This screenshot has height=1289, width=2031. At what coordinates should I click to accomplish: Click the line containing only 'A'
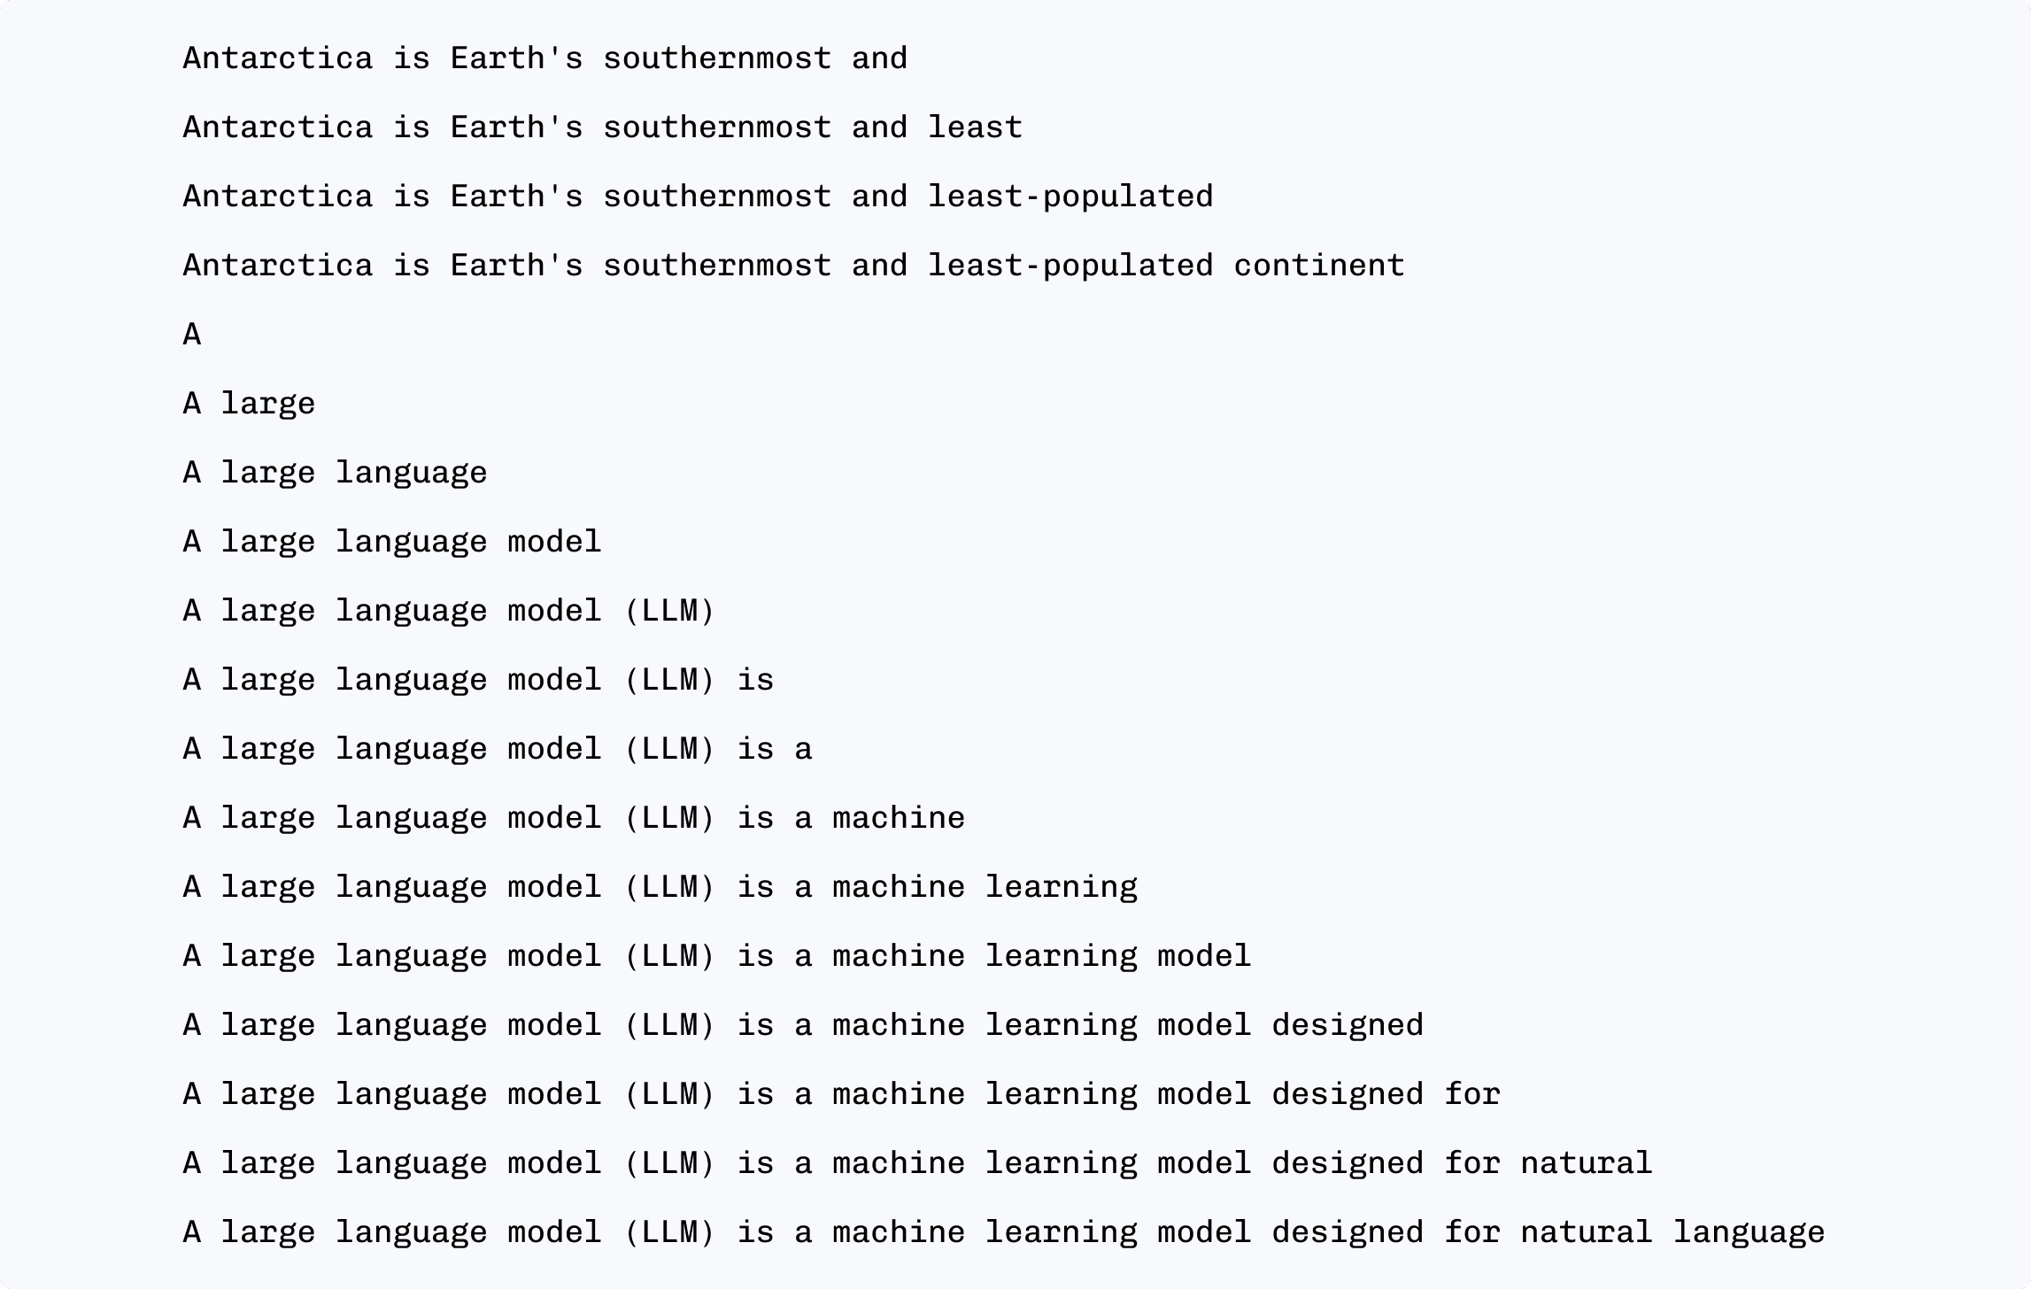coord(192,335)
